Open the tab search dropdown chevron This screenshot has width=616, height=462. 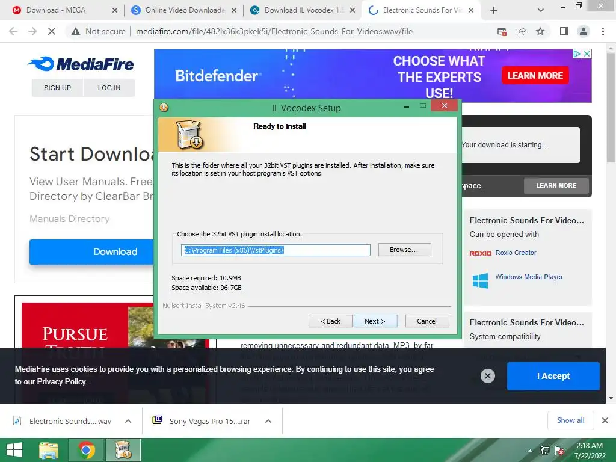click(x=541, y=11)
